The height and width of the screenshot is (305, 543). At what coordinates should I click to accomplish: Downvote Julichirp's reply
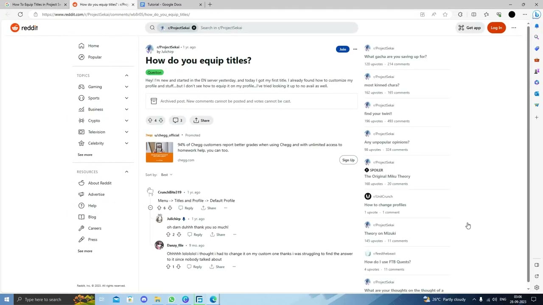179,235
